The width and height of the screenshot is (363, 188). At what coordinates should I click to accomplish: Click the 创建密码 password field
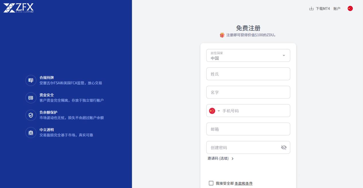pos(244,148)
